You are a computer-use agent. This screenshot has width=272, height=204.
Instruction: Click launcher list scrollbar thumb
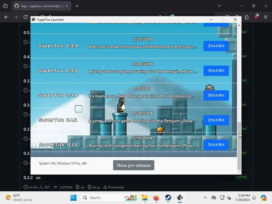point(239,145)
